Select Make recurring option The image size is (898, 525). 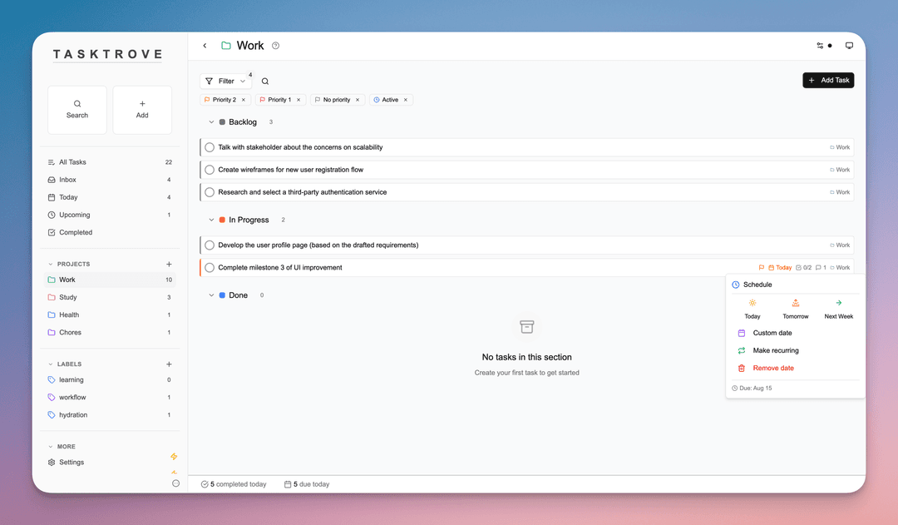coord(796,350)
